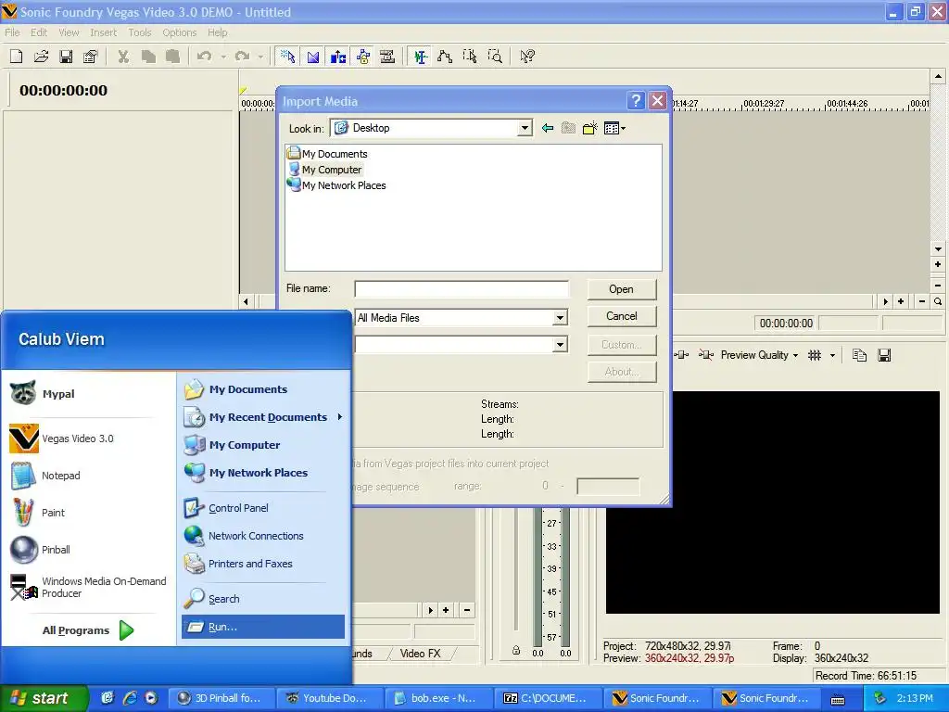Expand the Look in Desktop dropdown
The image size is (949, 712).
[x=525, y=128]
